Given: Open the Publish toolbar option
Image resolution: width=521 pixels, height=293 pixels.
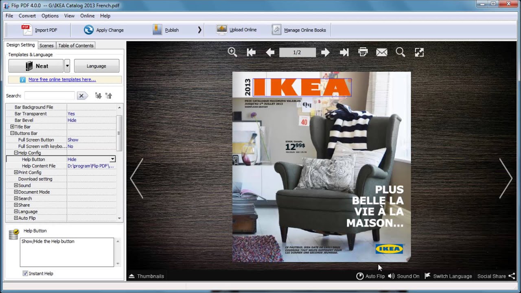Looking at the screenshot, I should [166, 30].
